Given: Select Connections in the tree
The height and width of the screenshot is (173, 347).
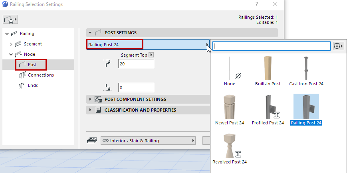Looking at the screenshot, I should pos(40,75).
